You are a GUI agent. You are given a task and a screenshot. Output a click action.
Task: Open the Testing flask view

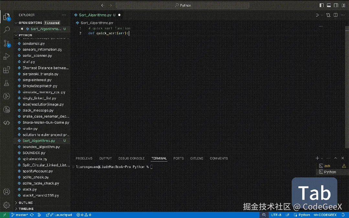pos(7,83)
